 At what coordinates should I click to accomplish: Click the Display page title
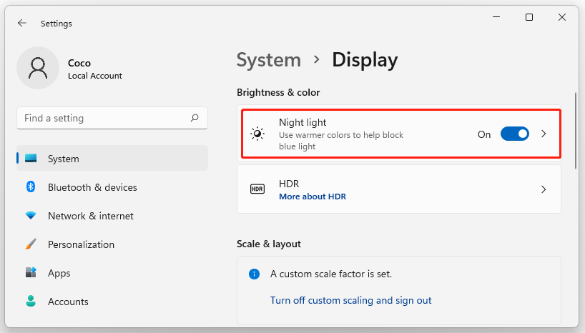click(365, 61)
